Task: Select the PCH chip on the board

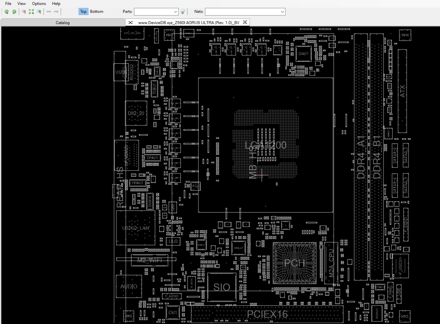Action: [294, 263]
